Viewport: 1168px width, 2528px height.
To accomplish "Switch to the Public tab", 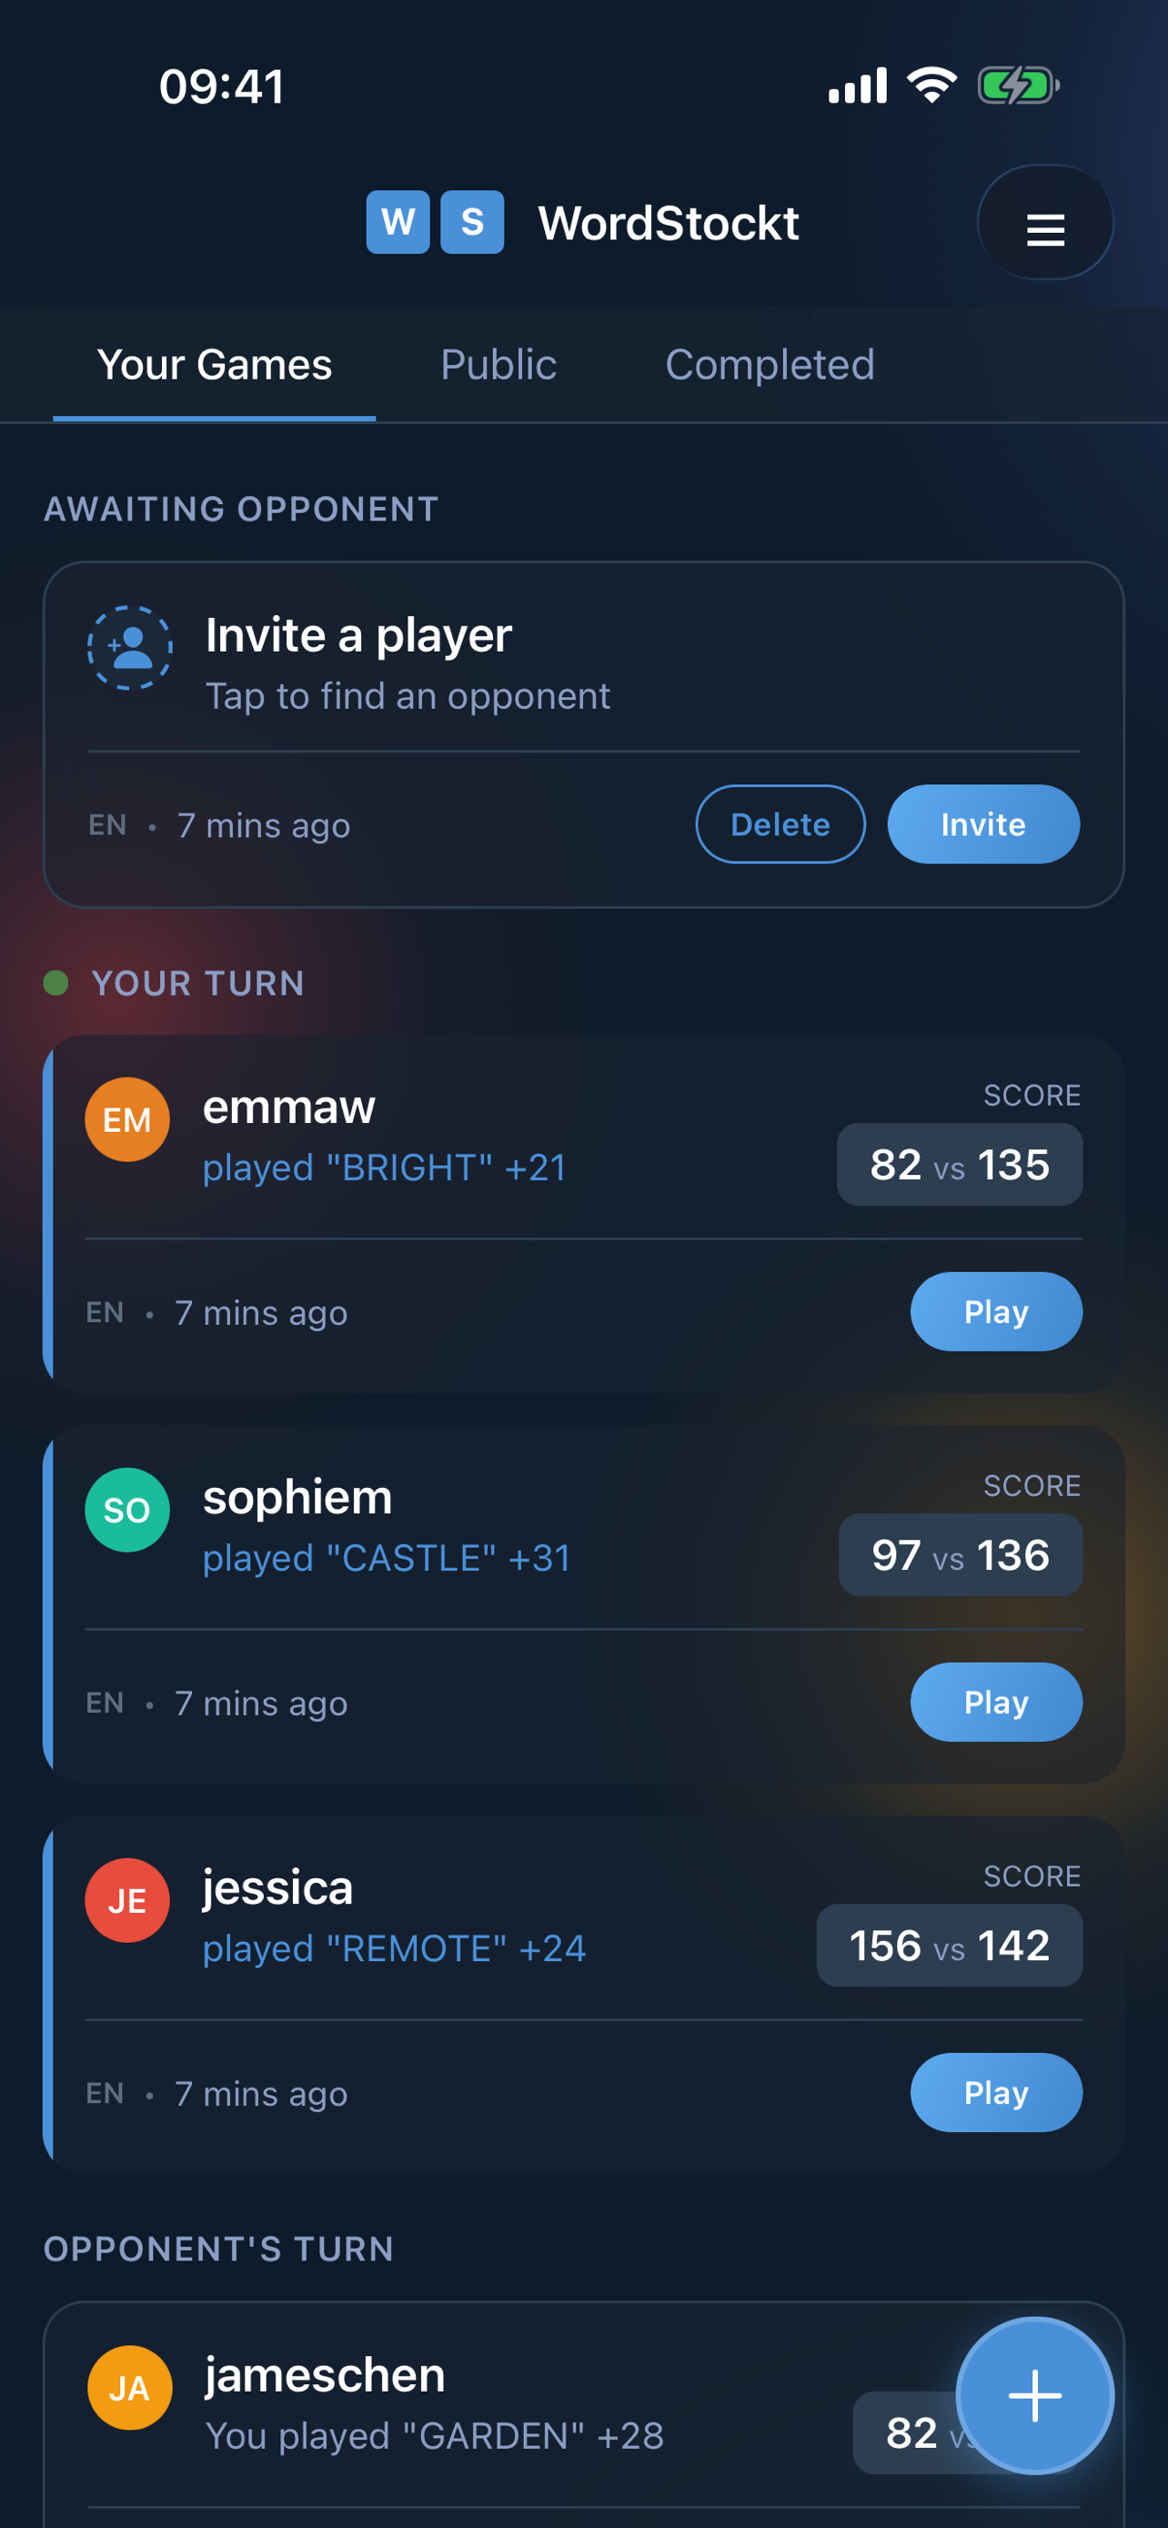I will [x=498, y=364].
